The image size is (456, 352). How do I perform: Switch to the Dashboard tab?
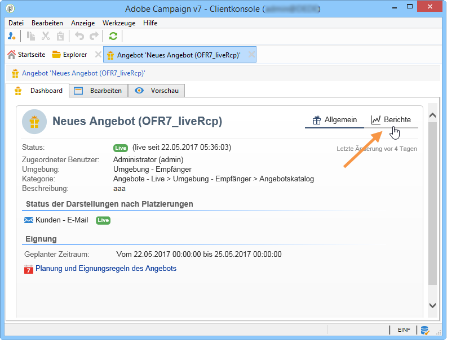[38, 91]
